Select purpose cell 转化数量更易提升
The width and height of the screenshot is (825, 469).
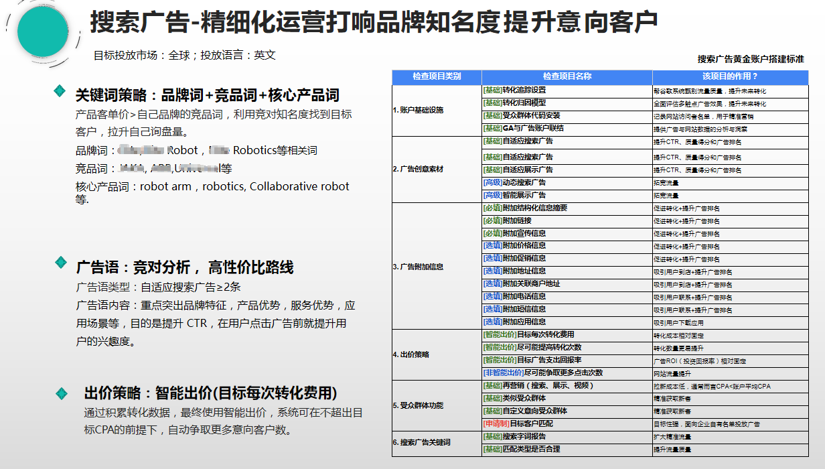tap(731, 348)
